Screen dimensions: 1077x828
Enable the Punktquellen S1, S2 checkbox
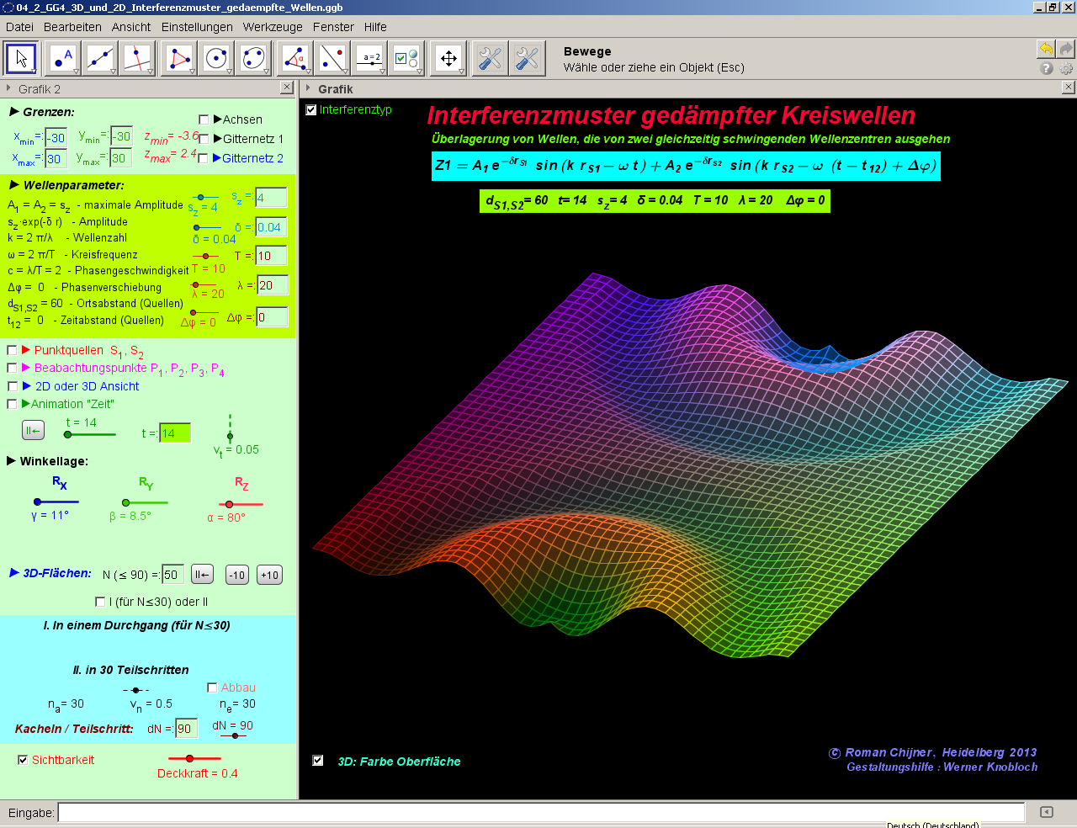[12, 349]
